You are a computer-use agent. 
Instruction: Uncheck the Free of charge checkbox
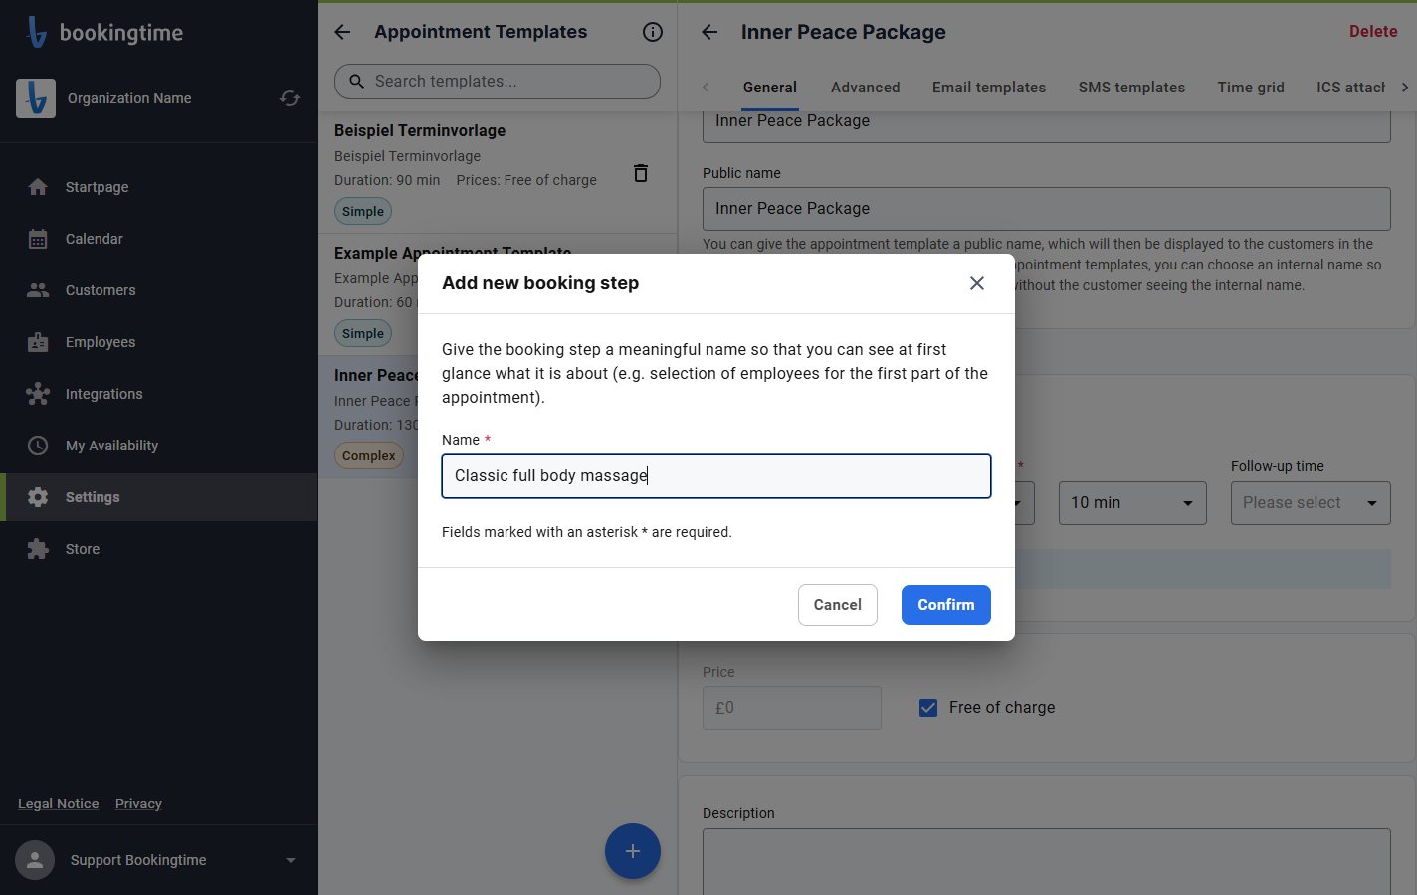tap(928, 708)
